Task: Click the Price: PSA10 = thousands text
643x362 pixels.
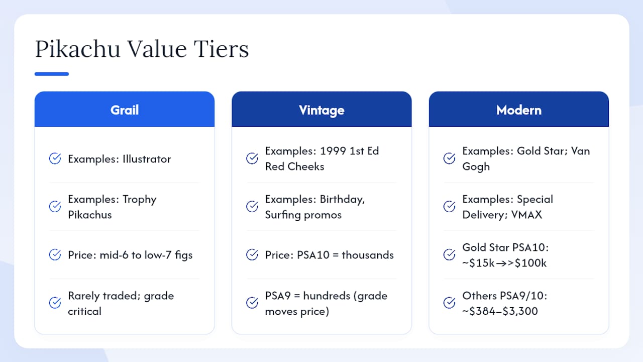Action: (x=330, y=255)
